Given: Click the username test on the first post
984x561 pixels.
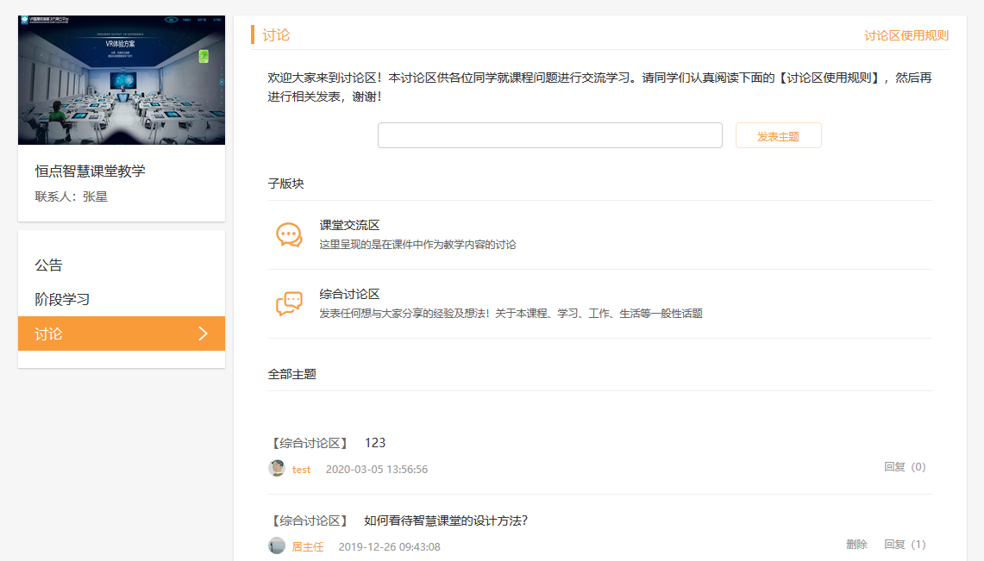Looking at the screenshot, I should pos(301,470).
